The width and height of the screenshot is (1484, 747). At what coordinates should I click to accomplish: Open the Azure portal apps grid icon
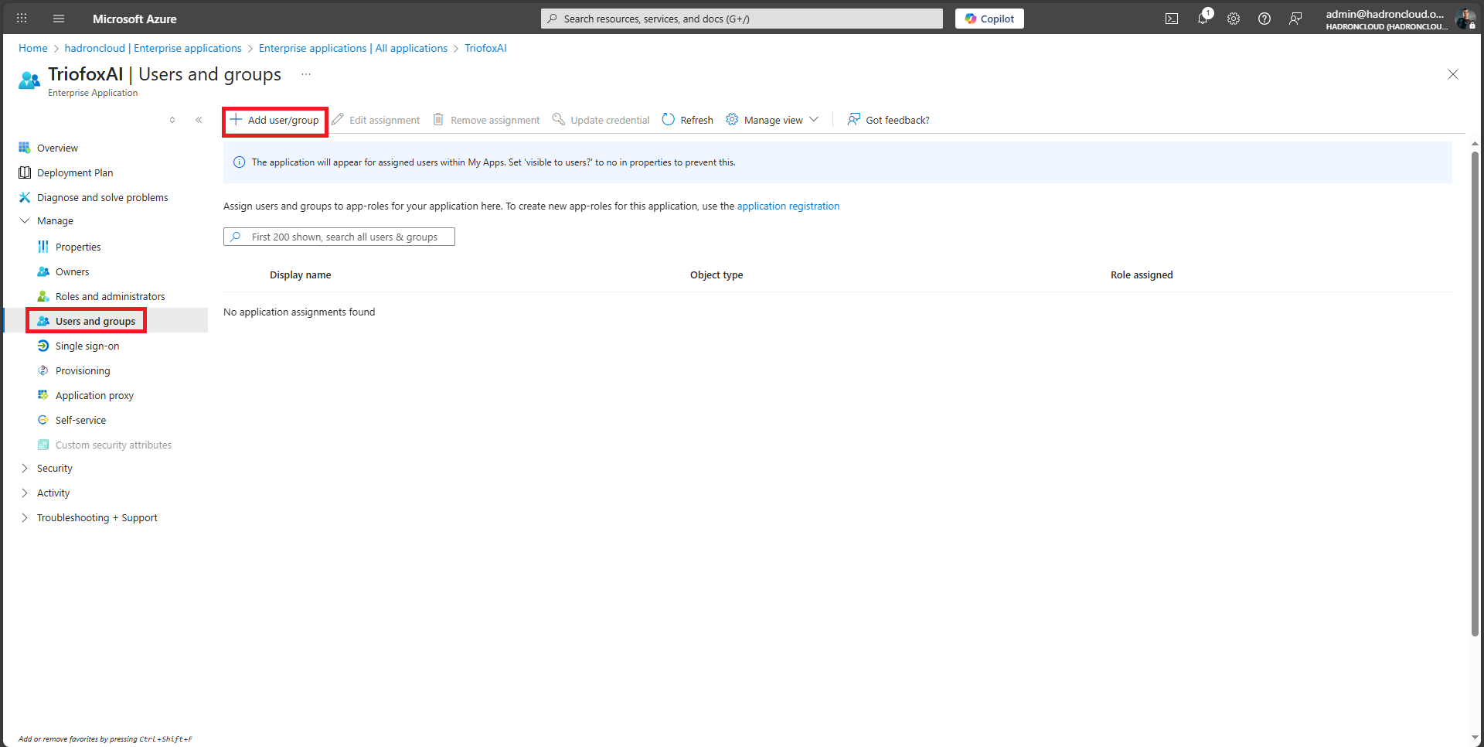[22, 19]
